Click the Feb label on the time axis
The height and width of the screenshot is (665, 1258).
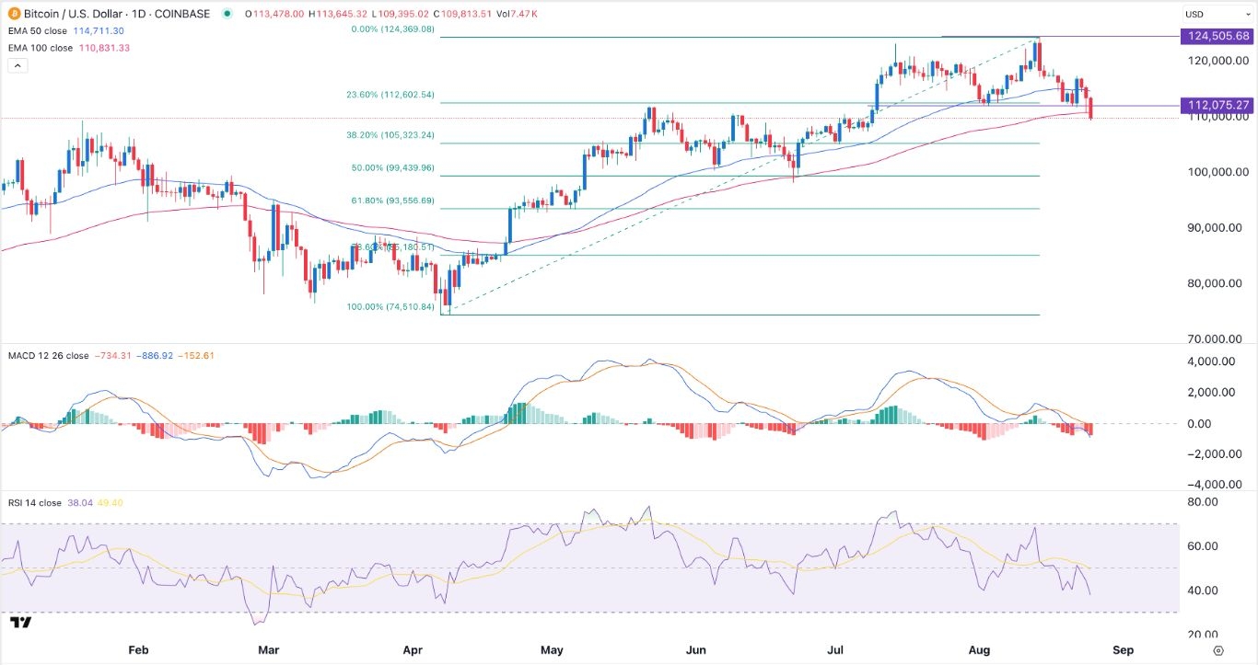pos(138,649)
